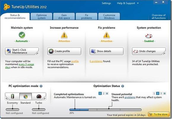The height and width of the screenshot is (119, 172).
Task: Click the Create profile button
Action: click(64, 51)
